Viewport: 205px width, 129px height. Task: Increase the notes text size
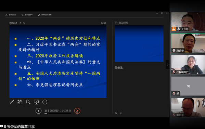click(116, 113)
